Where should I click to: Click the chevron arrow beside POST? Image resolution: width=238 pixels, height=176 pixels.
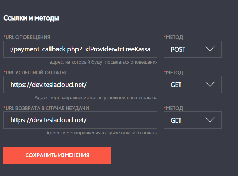tap(210, 49)
